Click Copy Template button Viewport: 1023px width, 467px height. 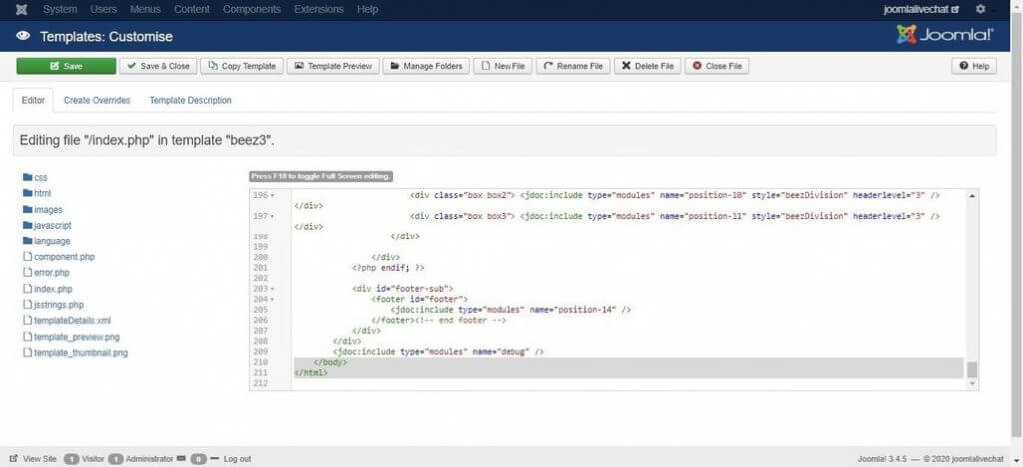[x=242, y=66]
